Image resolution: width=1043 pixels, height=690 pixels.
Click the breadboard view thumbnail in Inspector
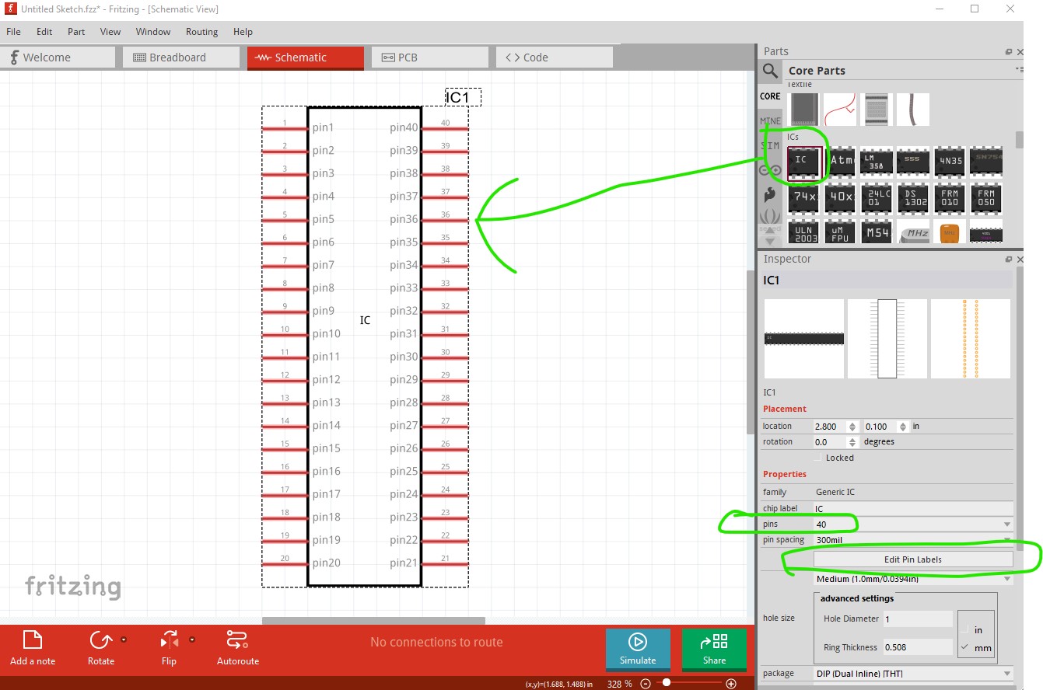coord(804,339)
